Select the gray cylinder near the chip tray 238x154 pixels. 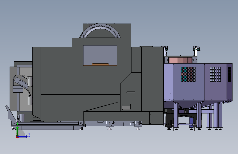point(22,118)
